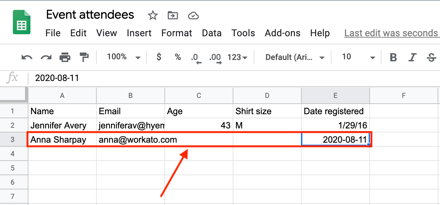Toggle bold formatting

click(x=393, y=57)
